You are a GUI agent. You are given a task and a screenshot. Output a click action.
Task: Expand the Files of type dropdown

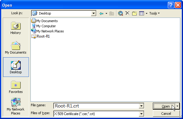coord(141,114)
